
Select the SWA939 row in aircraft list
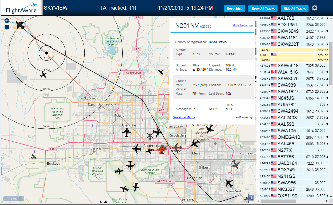click(294, 85)
